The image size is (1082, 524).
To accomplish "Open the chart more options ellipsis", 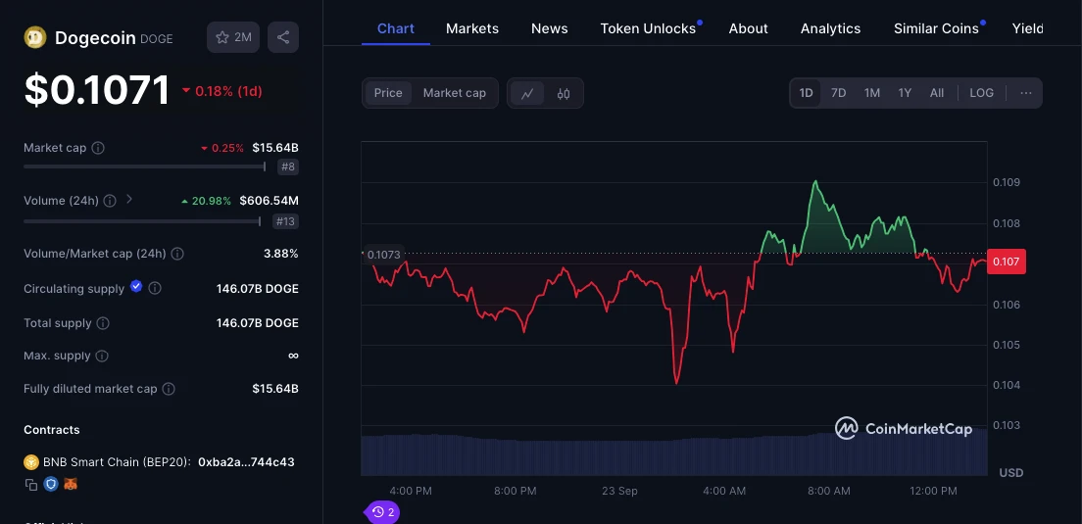I will tap(1025, 93).
